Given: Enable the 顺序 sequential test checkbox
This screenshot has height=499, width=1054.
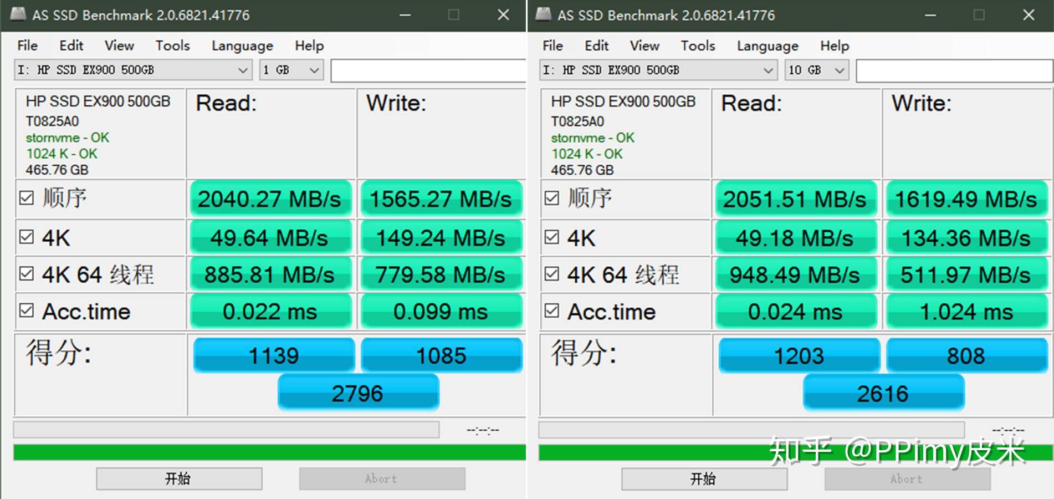Looking at the screenshot, I should tap(26, 198).
